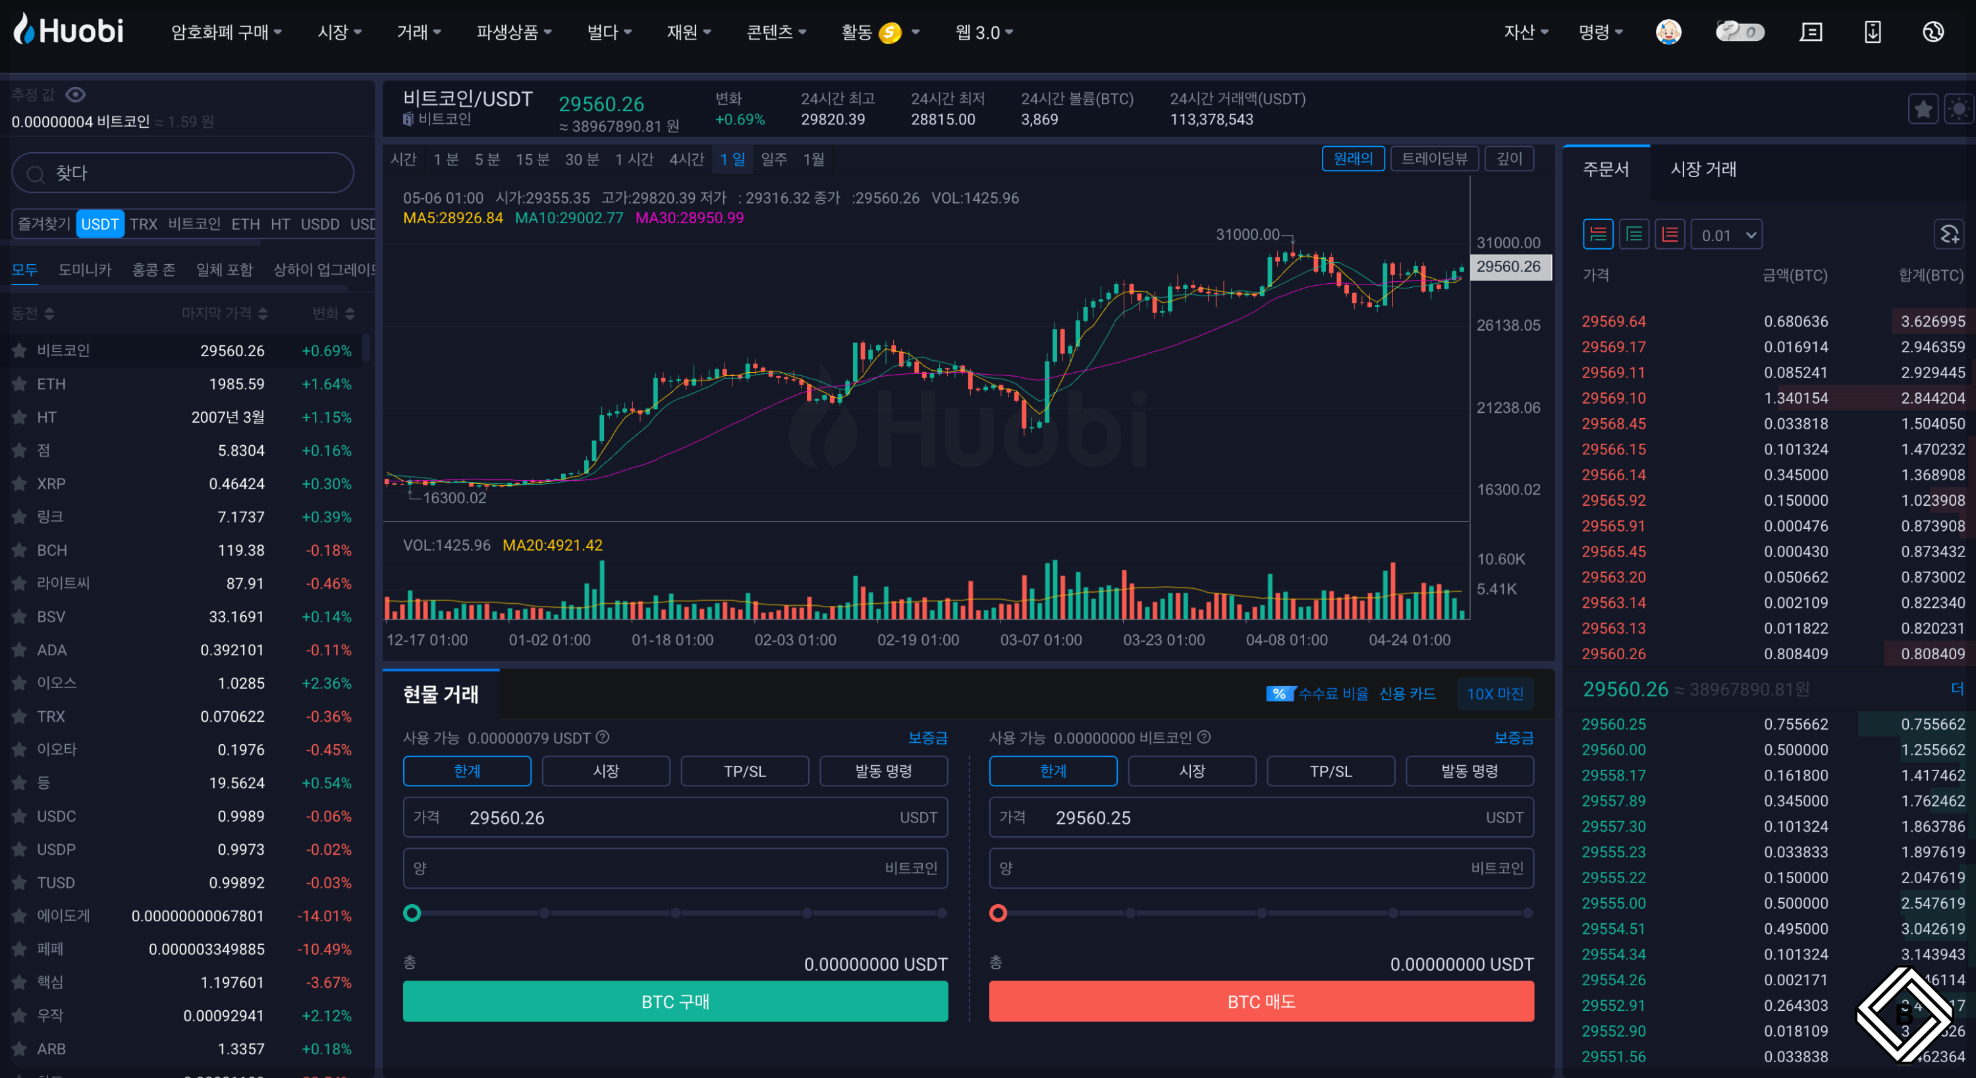The height and width of the screenshot is (1078, 1976).
Task: Click the green buy amount slider handle
Action: (412, 913)
